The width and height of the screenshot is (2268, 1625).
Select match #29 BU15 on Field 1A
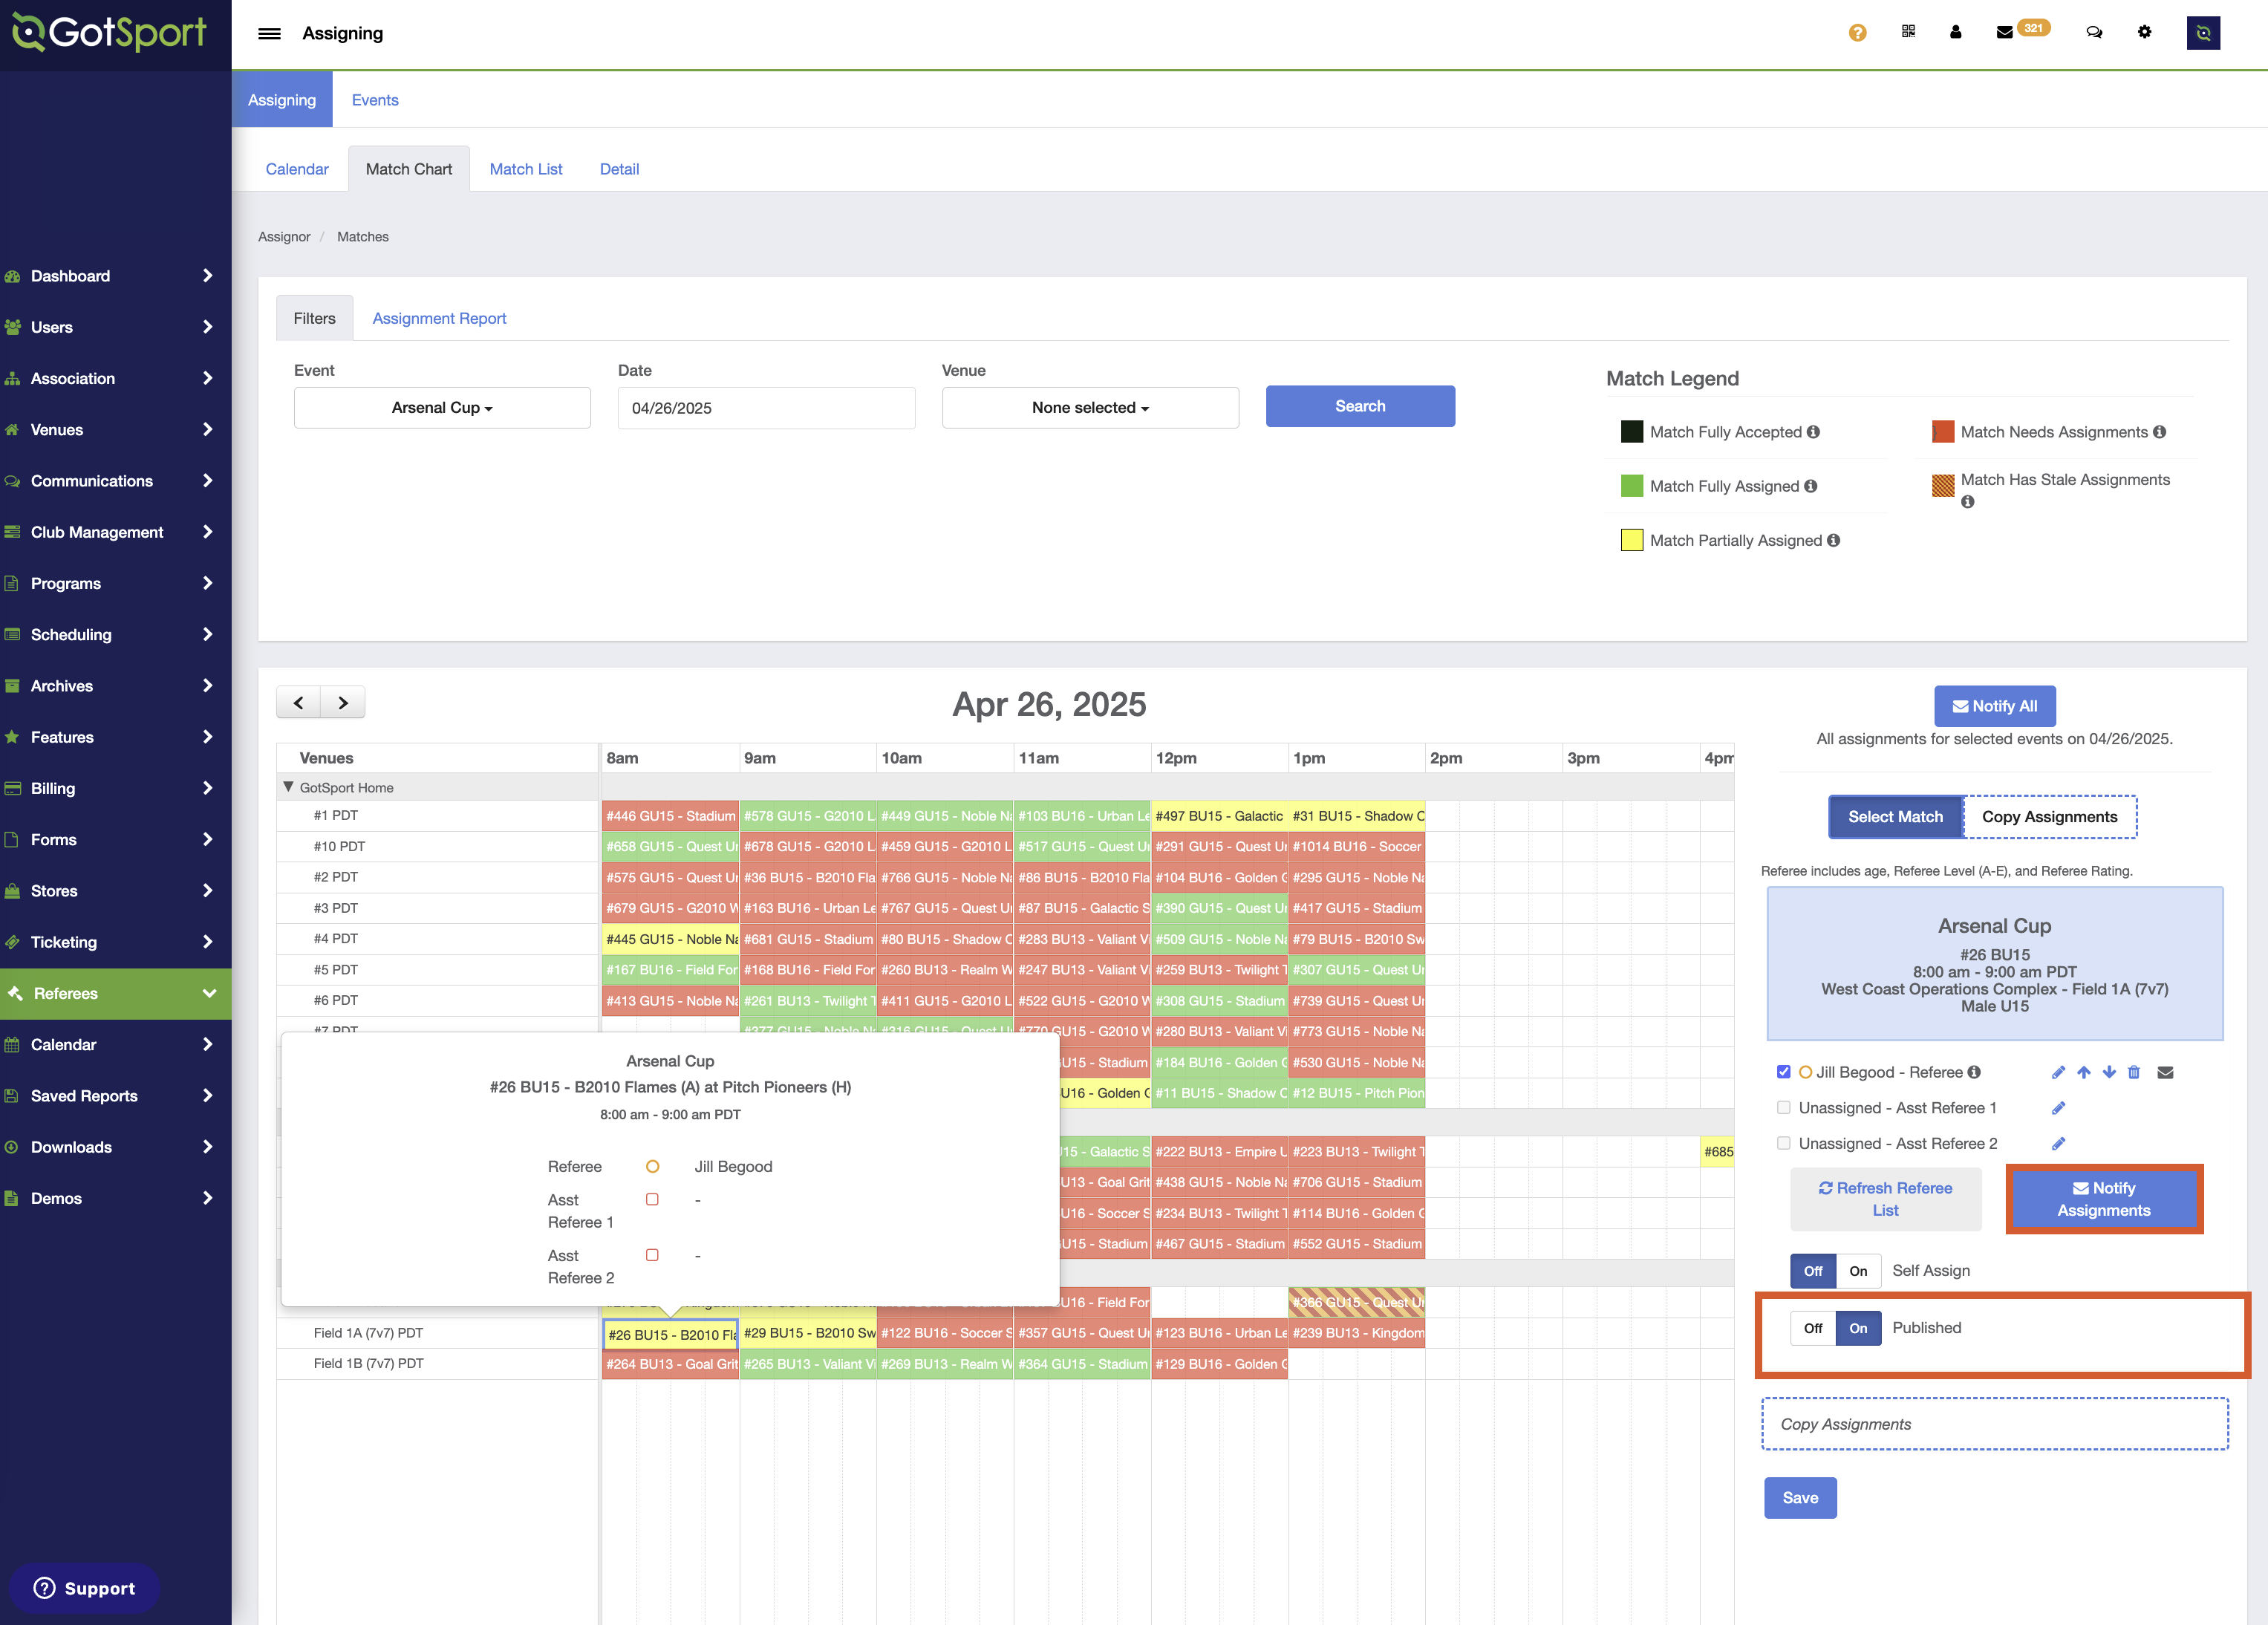(x=808, y=1333)
